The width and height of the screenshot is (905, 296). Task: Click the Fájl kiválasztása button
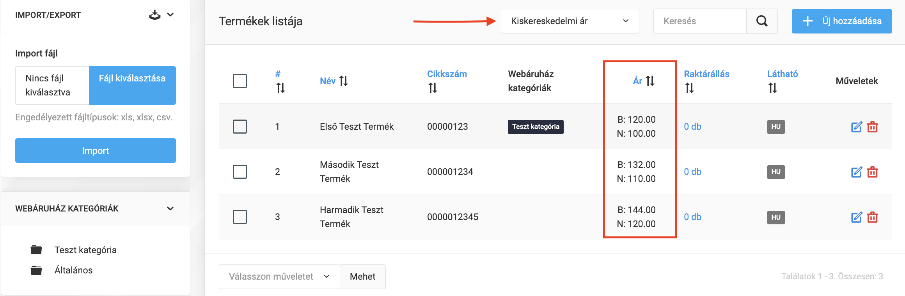click(x=132, y=85)
